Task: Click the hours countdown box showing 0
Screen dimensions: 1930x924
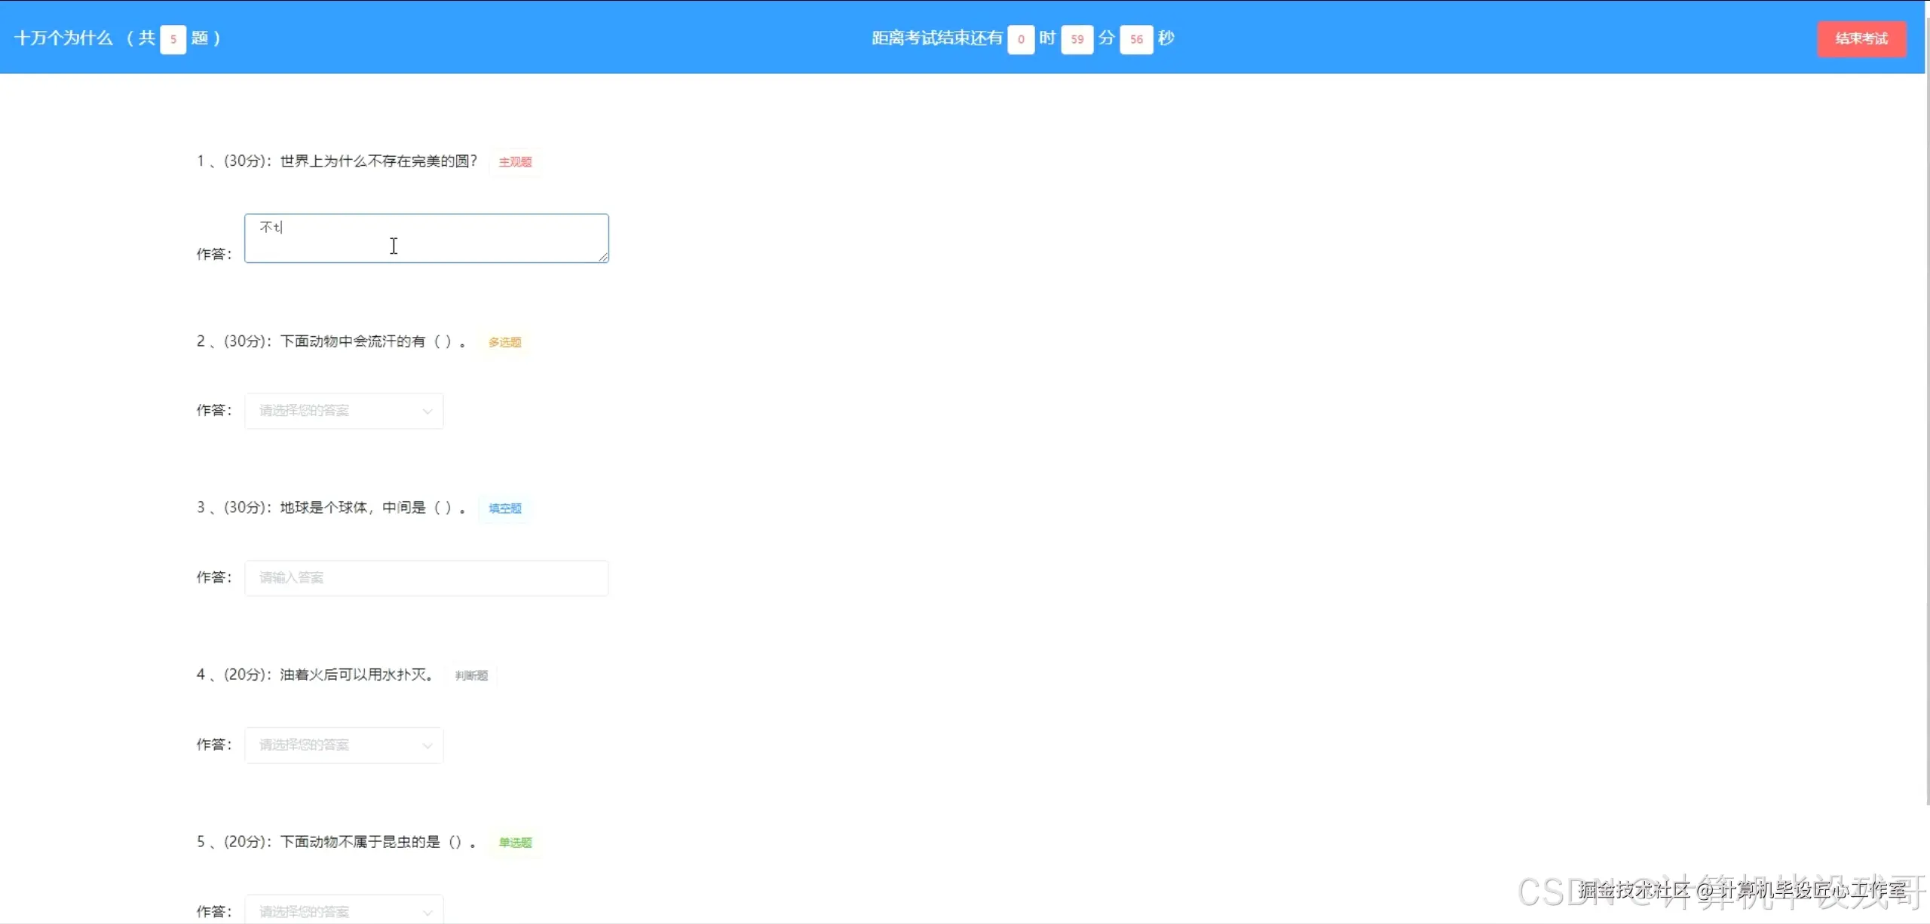Action: (x=1020, y=39)
